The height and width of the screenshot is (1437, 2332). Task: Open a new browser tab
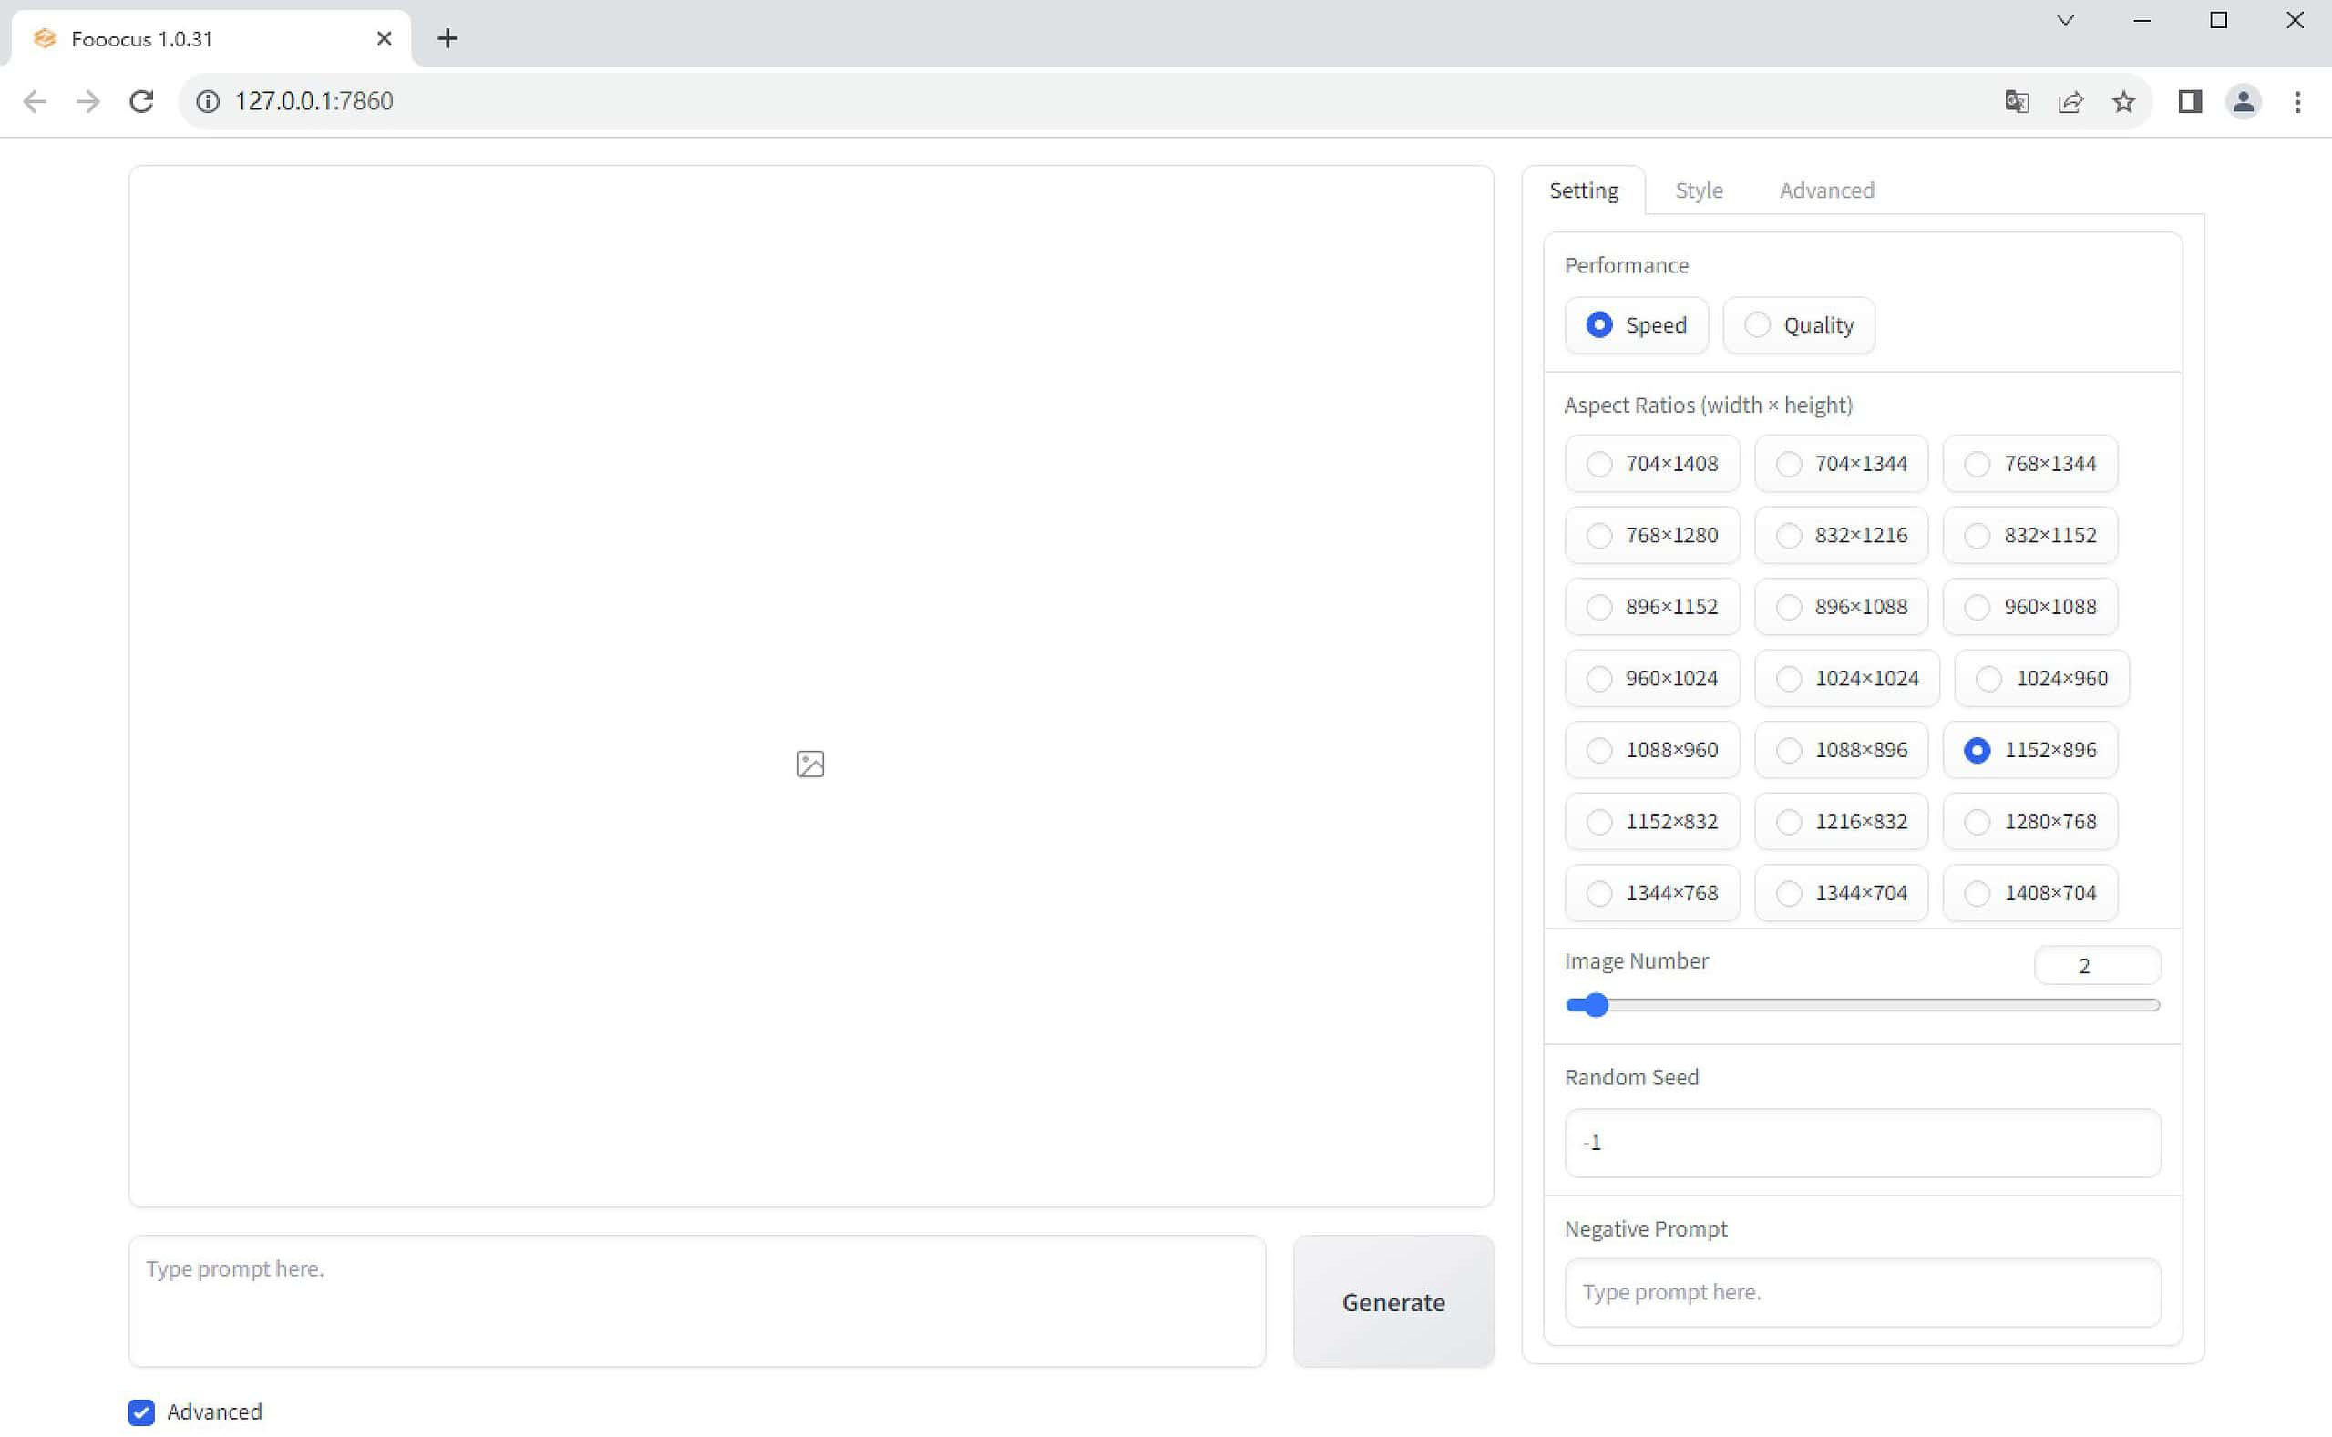click(x=447, y=38)
